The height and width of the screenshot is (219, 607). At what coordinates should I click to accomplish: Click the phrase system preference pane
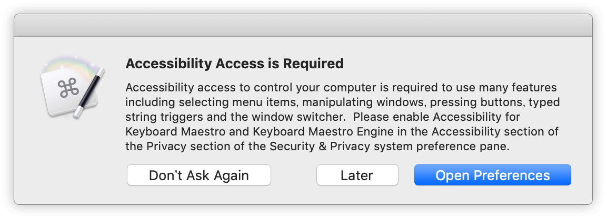[440, 147]
